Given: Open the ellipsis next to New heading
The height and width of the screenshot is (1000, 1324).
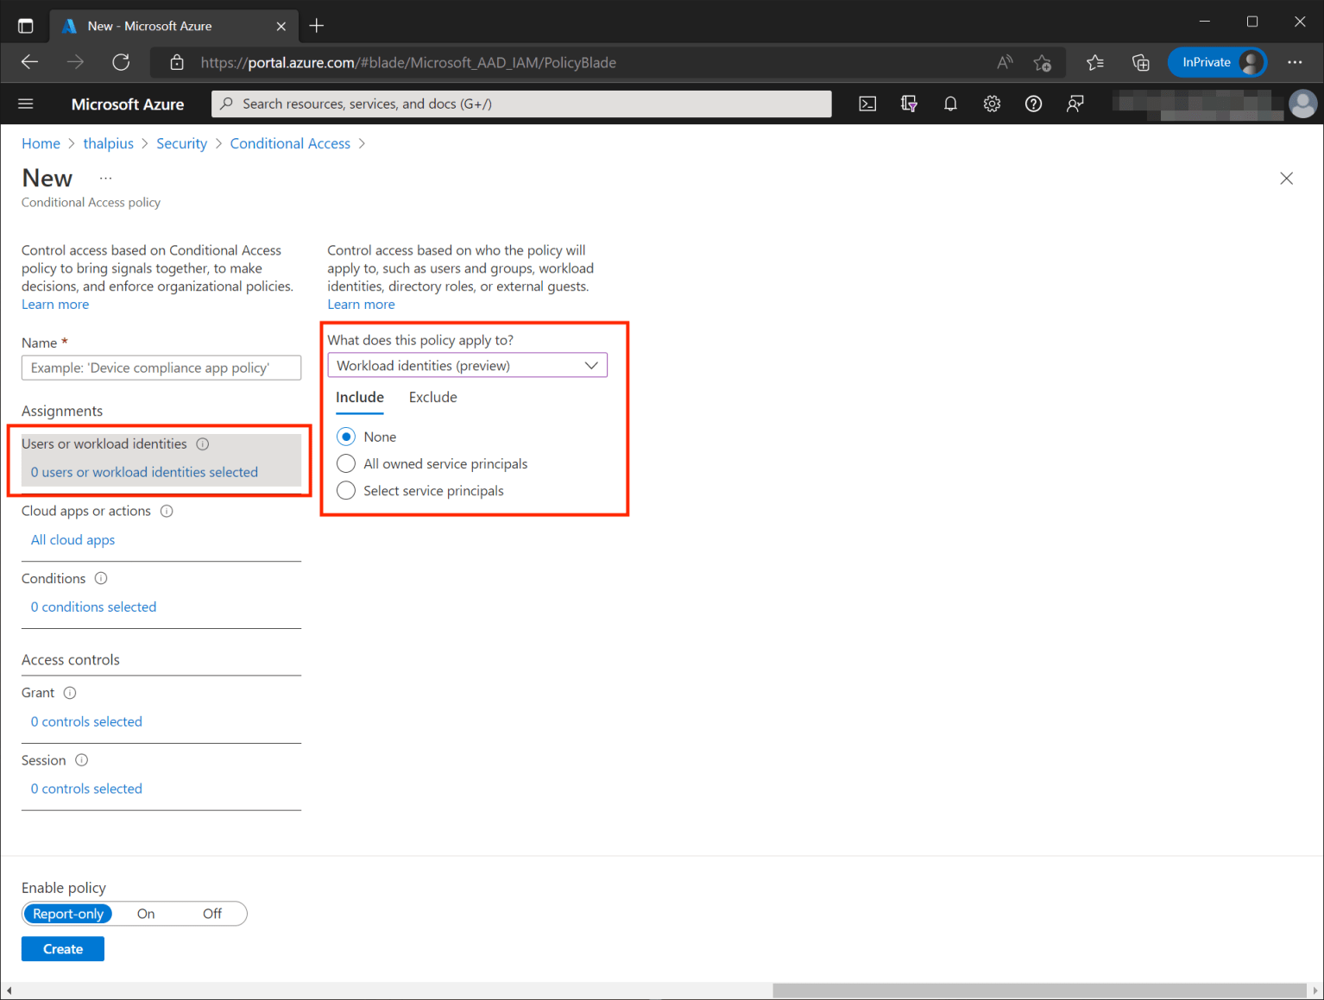Looking at the screenshot, I should pyautogui.click(x=105, y=177).
